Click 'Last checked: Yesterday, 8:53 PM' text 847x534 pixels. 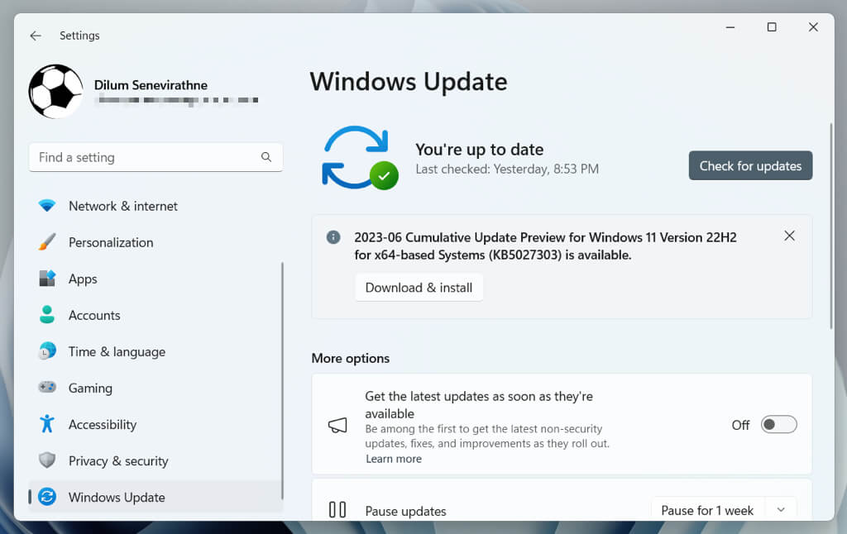pos(507,169)
